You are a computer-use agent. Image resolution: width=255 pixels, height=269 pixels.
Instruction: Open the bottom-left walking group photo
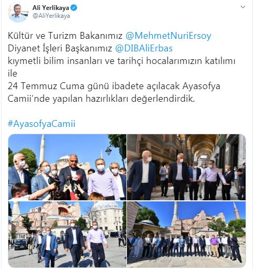pos(67,234)
